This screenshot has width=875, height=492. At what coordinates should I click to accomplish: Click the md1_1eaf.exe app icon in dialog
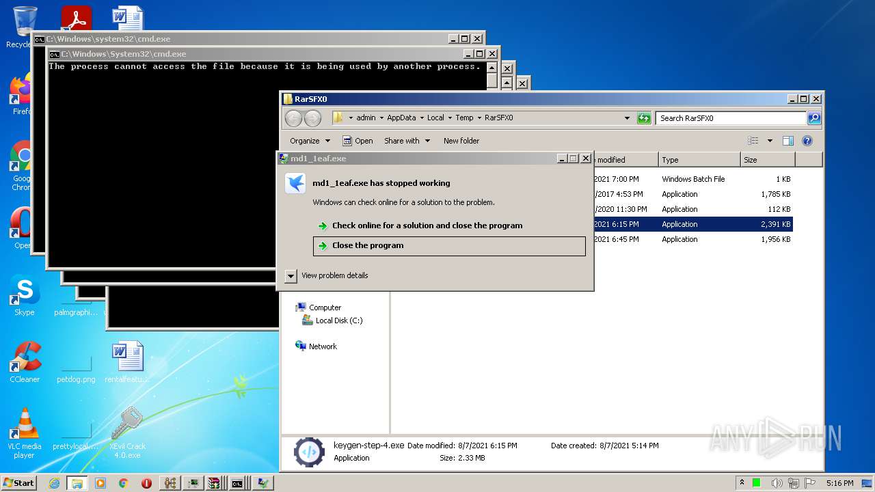click(x=295, y=183)
